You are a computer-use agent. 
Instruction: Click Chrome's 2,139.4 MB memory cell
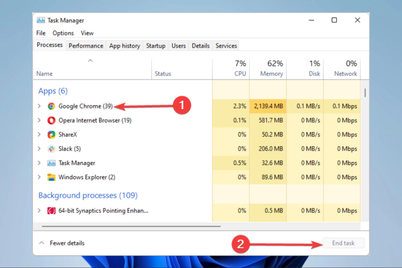coord(268,106)
